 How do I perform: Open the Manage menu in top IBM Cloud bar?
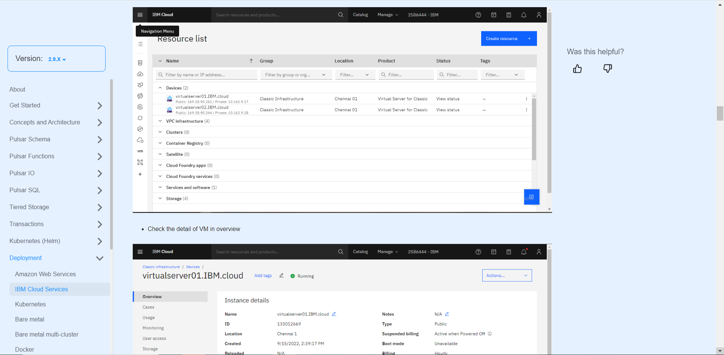pos(388,15)
